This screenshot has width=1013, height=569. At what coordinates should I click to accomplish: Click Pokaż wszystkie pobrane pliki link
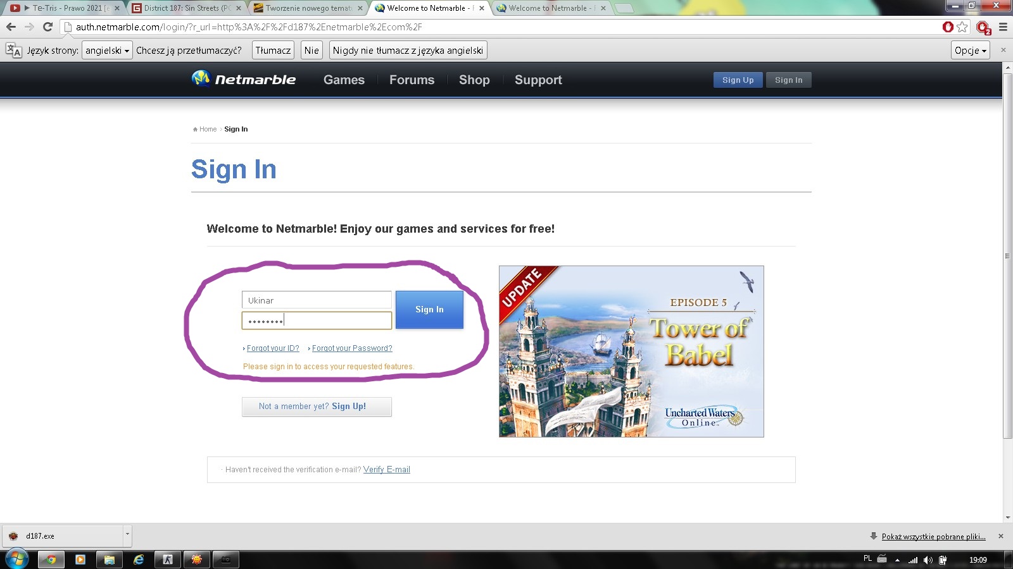coord(934,537)
